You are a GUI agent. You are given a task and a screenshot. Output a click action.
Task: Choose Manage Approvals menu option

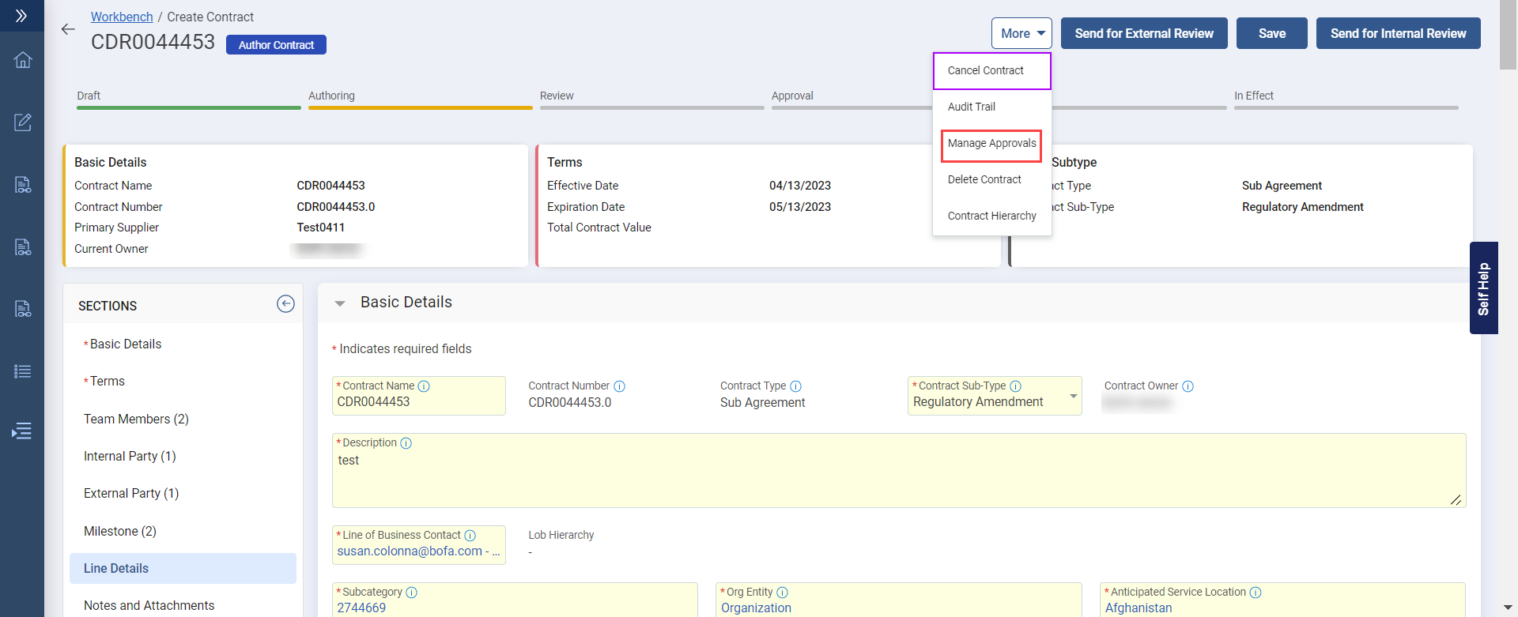(x=991, y=143)
